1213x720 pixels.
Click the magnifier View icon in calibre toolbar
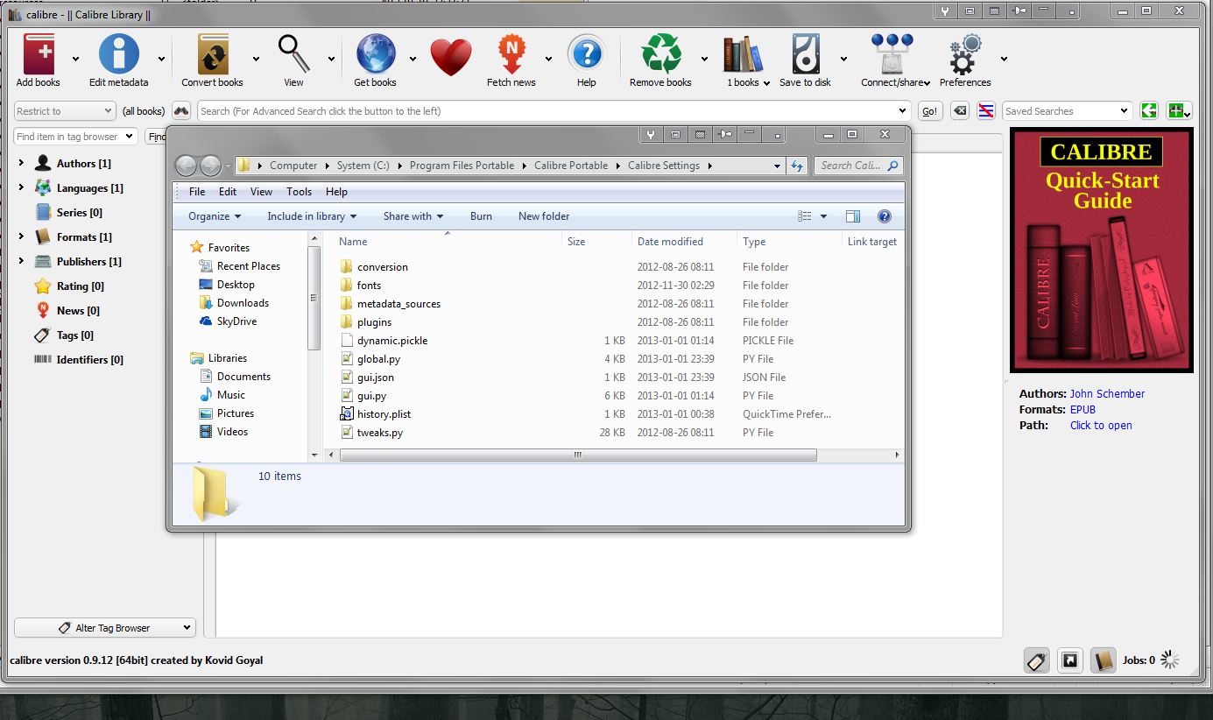(294, 54)
